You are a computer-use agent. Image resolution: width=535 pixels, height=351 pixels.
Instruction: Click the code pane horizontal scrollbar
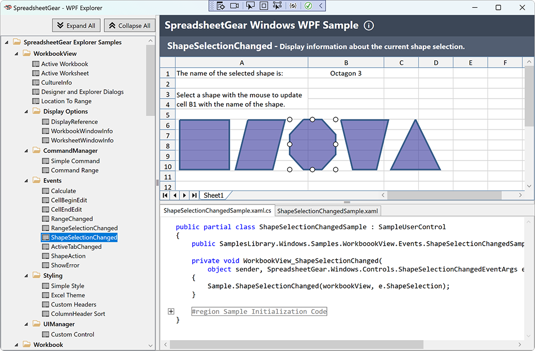pyautogui.click(x=296, y=344)
